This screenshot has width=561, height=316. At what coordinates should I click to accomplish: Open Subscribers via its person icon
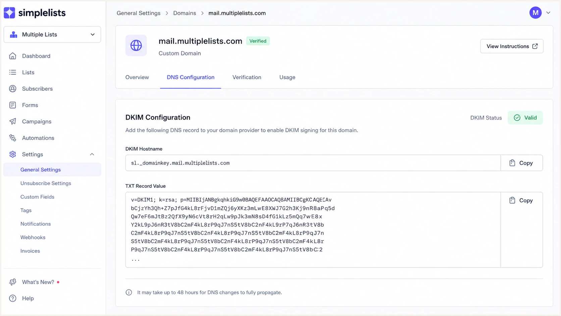[13, 89]
